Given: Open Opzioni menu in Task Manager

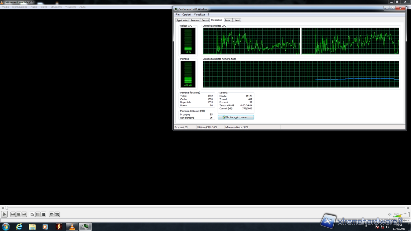Looking at the screenshot, I should [x=187, y=15].
